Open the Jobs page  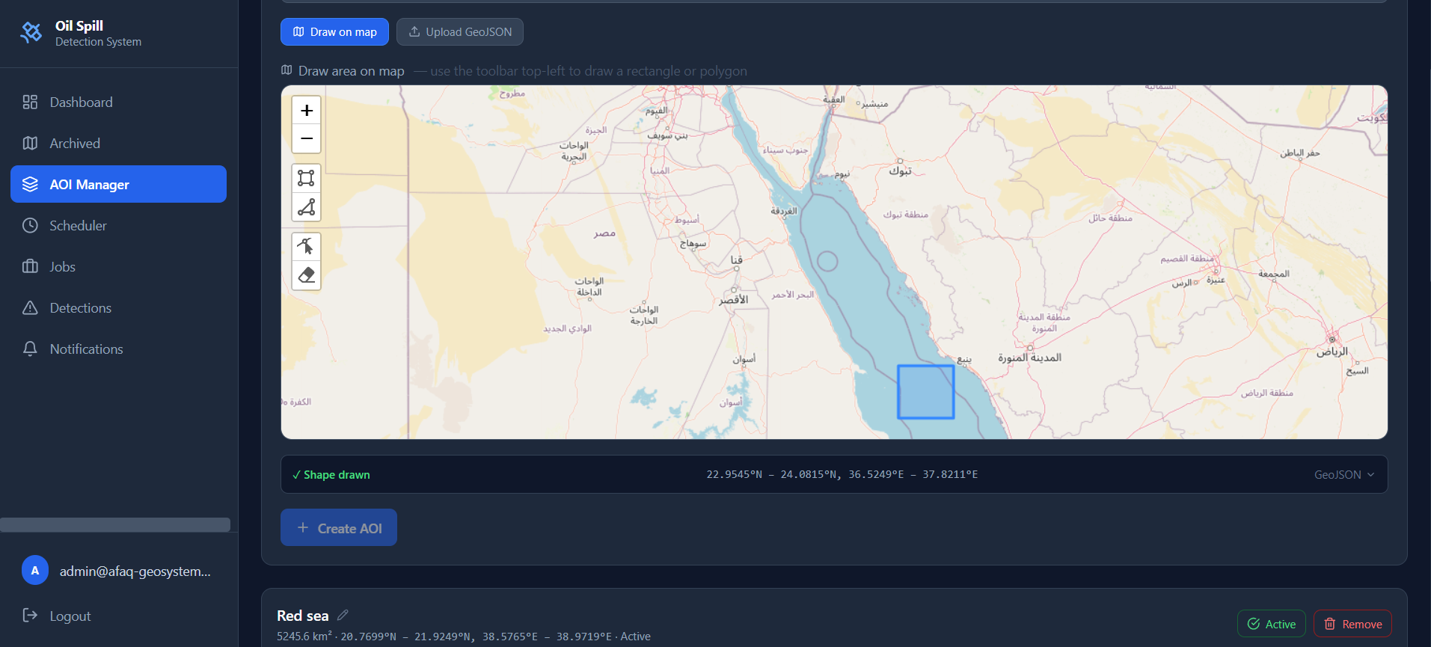pyautogui.click(x=118, y=267)
